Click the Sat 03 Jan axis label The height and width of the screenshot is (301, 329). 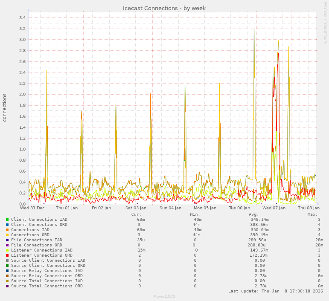(x=136, y=208)
